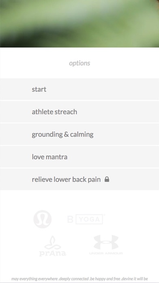
Task: Open the lululemon circular logo
Action: [x=43, y=219]
